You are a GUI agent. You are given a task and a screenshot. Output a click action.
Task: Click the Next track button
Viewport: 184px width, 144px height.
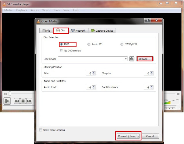pos(29,101)
